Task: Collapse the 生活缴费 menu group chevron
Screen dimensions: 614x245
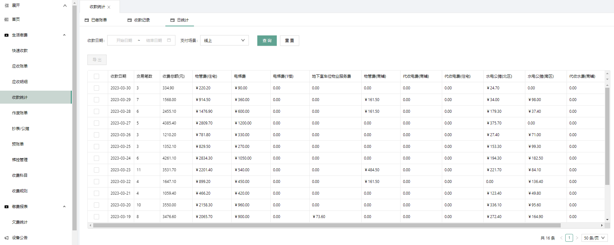Action: pyautogui.click(x=64, y=35)
